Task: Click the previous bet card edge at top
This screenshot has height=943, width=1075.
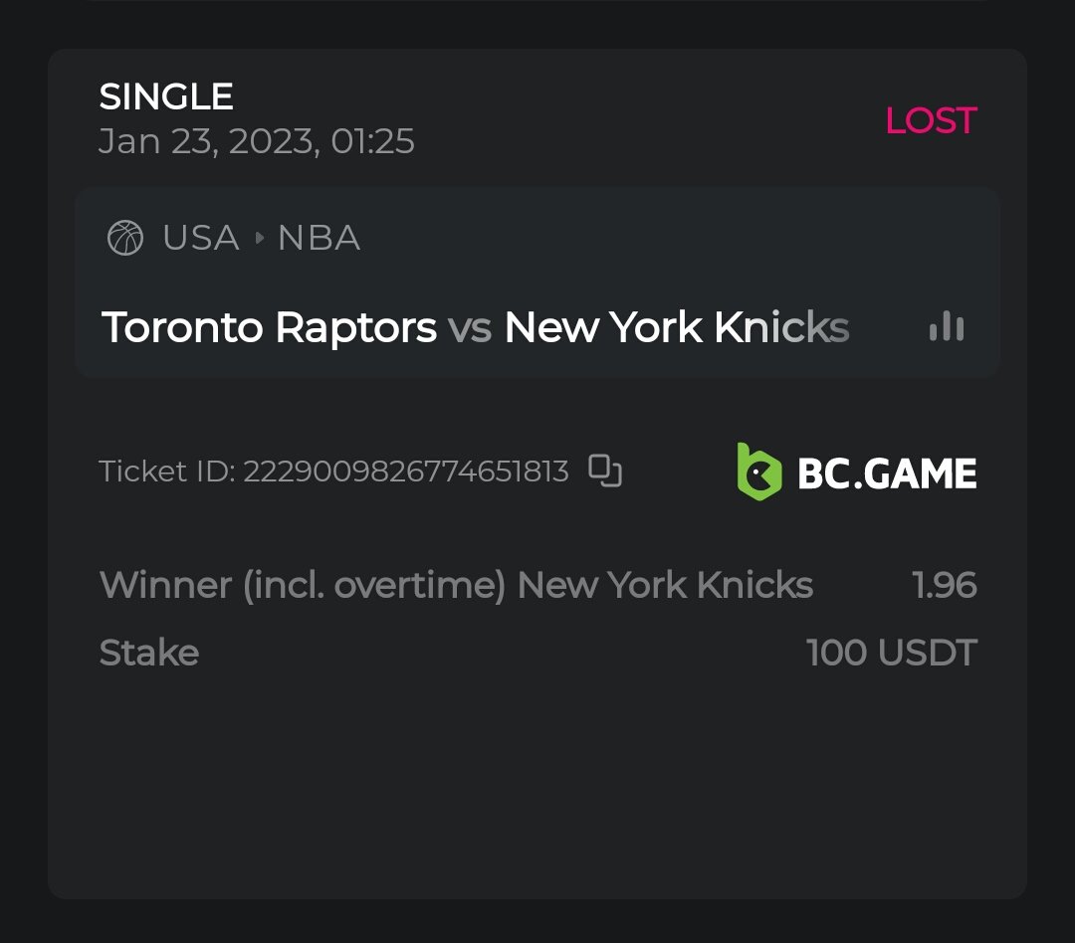Action: click(537, 4)
